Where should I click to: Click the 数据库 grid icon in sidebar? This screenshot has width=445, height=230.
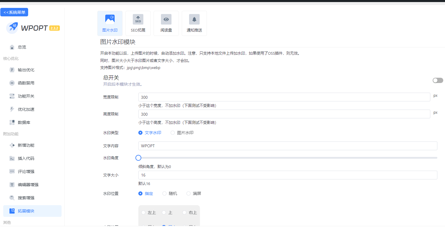pos(12,122)
